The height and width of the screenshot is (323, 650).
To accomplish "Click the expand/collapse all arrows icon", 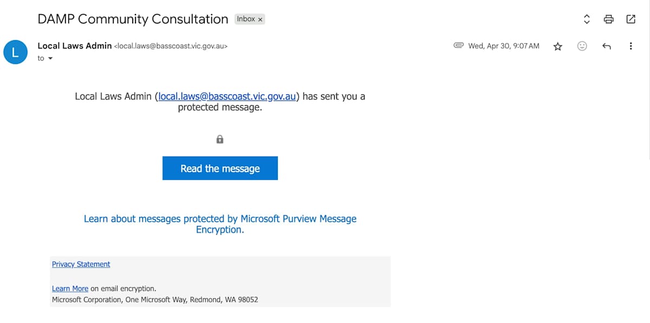I will coord(587,20).
